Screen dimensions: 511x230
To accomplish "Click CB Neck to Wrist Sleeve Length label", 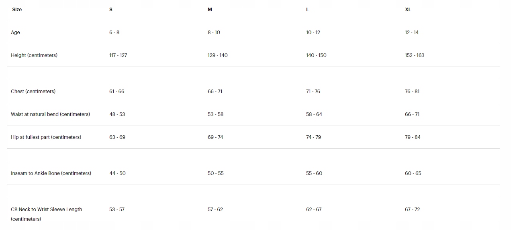I will point(47,214).
